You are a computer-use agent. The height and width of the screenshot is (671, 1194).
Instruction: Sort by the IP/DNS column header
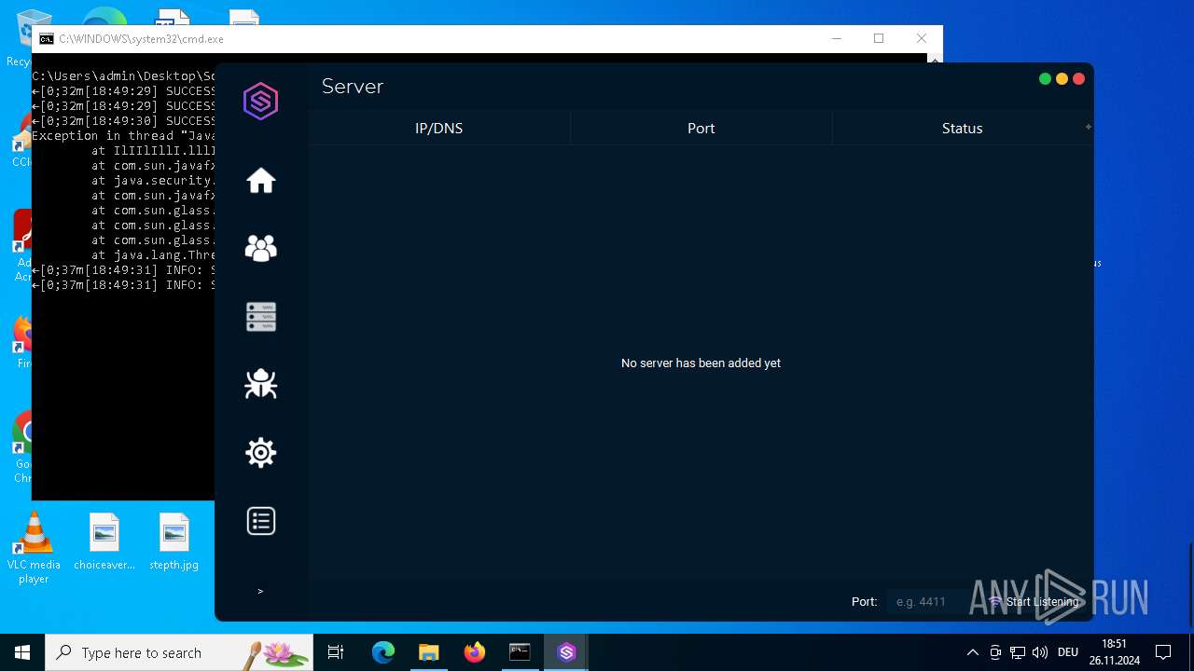(438, 129)
